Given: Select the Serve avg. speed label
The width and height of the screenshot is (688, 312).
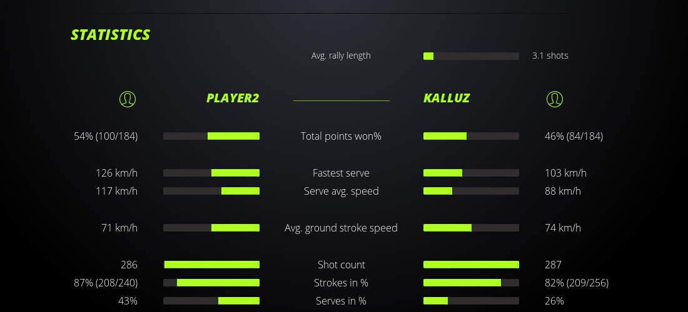Looking at the screenshot, I should (341, 191).
